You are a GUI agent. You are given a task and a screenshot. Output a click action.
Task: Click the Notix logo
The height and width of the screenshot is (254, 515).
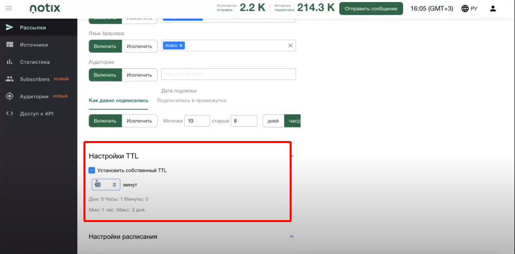click(45, 8)
